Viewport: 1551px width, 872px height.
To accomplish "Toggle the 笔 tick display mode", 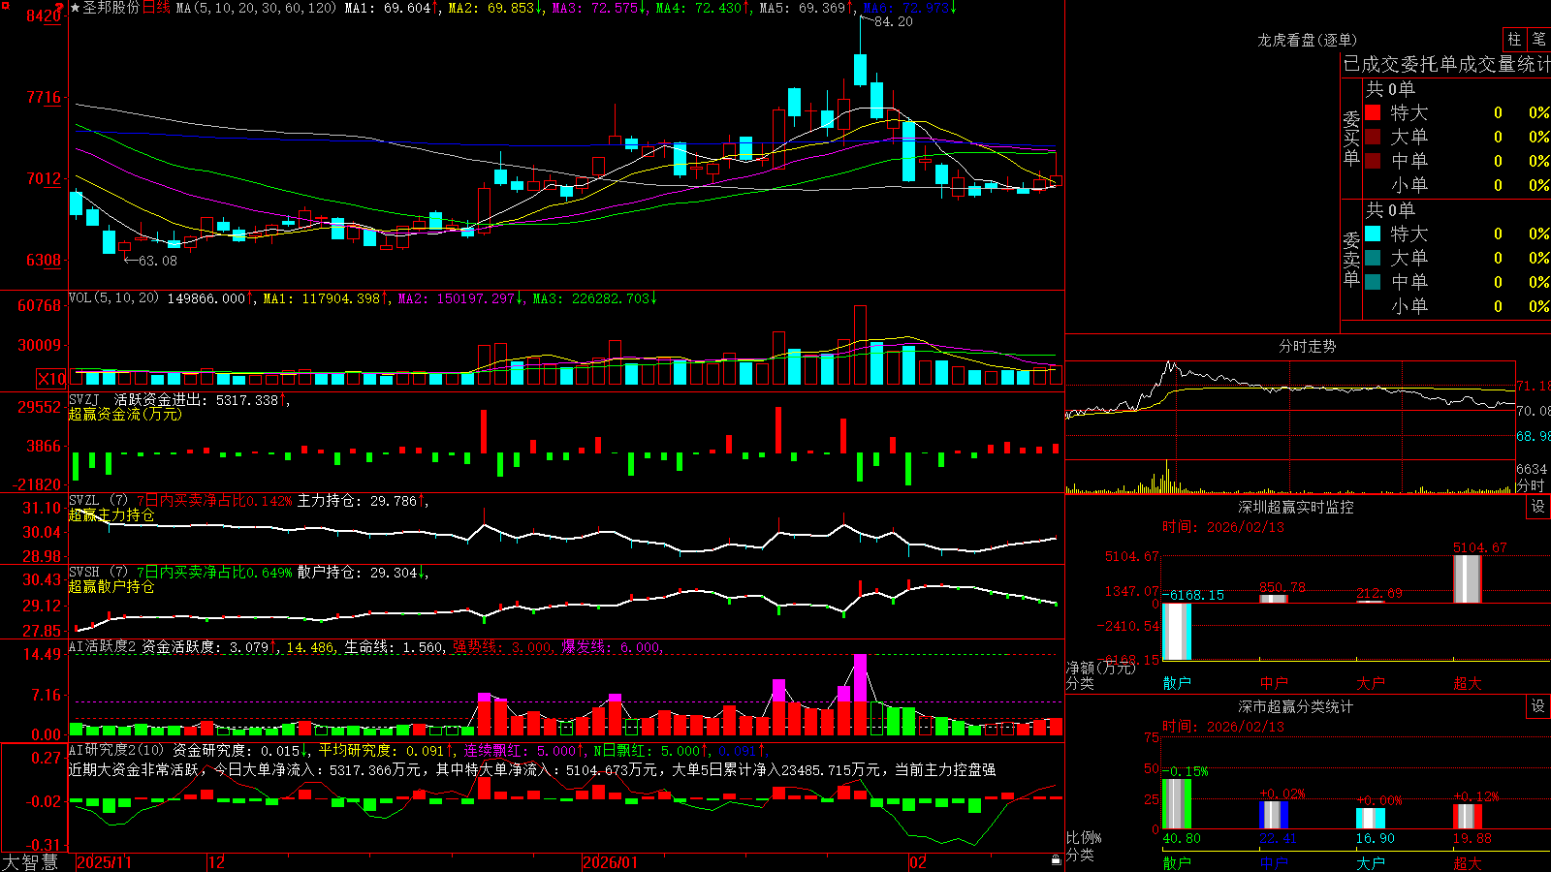I will [x=1539, y=39].
